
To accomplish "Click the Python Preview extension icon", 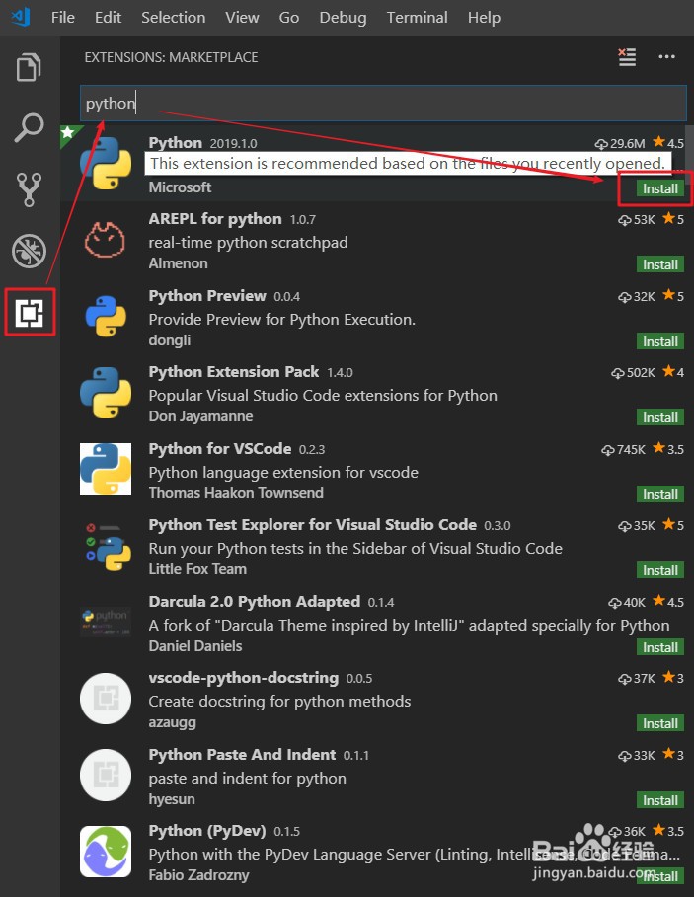I will coord(106,316).
